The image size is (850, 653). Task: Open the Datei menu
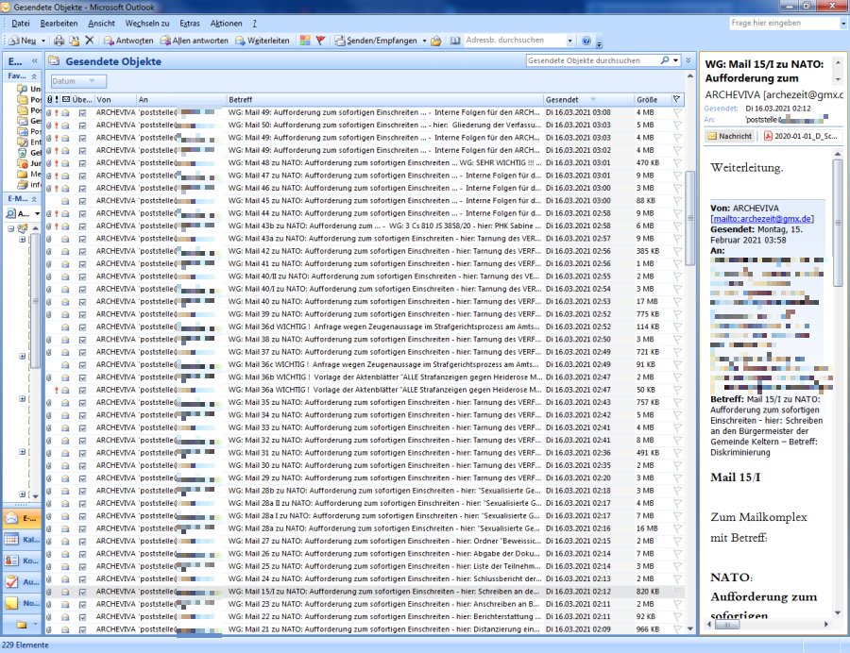click(21, 24)
